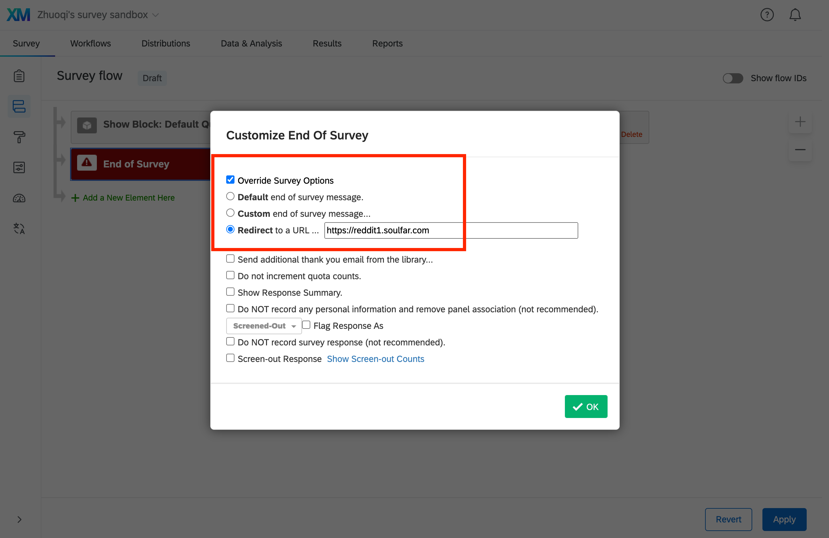Click the redirect URL input field
829x538 pixels.
point(451,230)
